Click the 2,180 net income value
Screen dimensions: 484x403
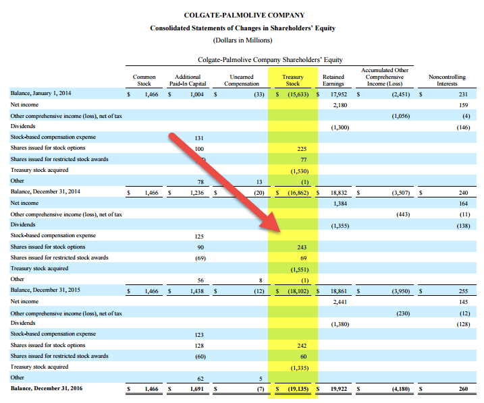click(340, 105)
